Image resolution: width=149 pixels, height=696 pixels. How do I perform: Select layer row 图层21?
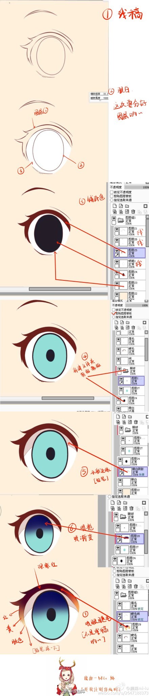coord(130,232)
